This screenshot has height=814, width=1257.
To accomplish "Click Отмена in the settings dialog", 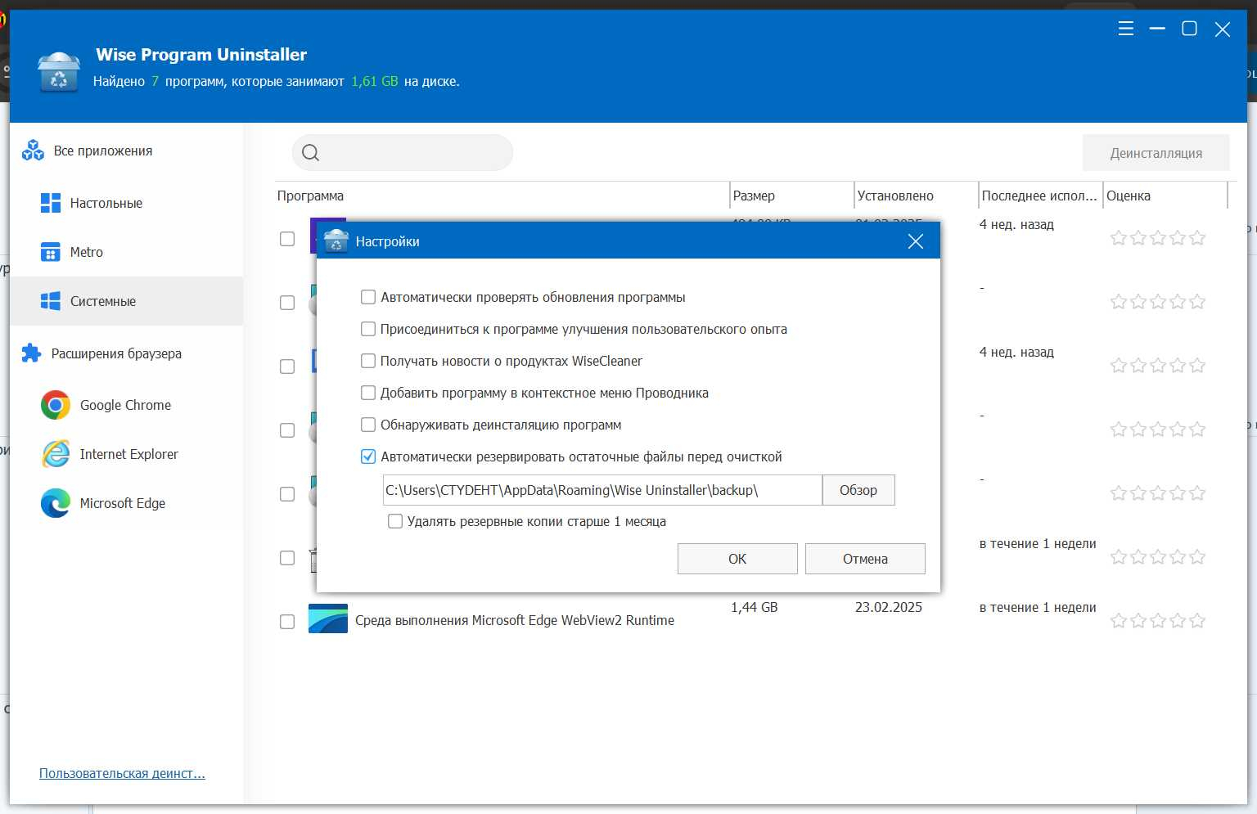I will [865, 559].
